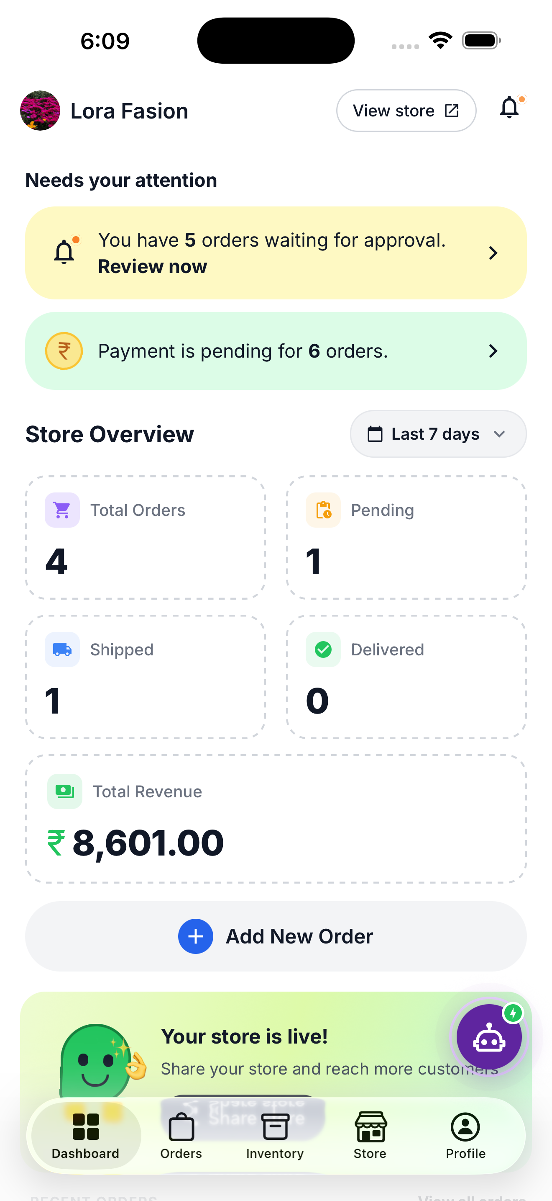Tap the Total Orders cart icon
This screenshot has height=1201, width=552.
point(62,510)
